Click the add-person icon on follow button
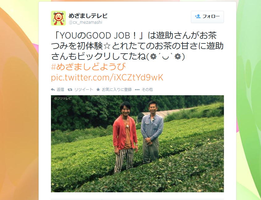 pos(198,16)
